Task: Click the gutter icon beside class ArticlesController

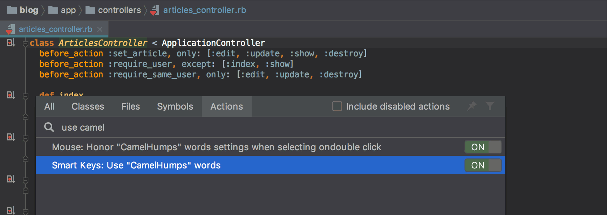Action: (11, 43)
